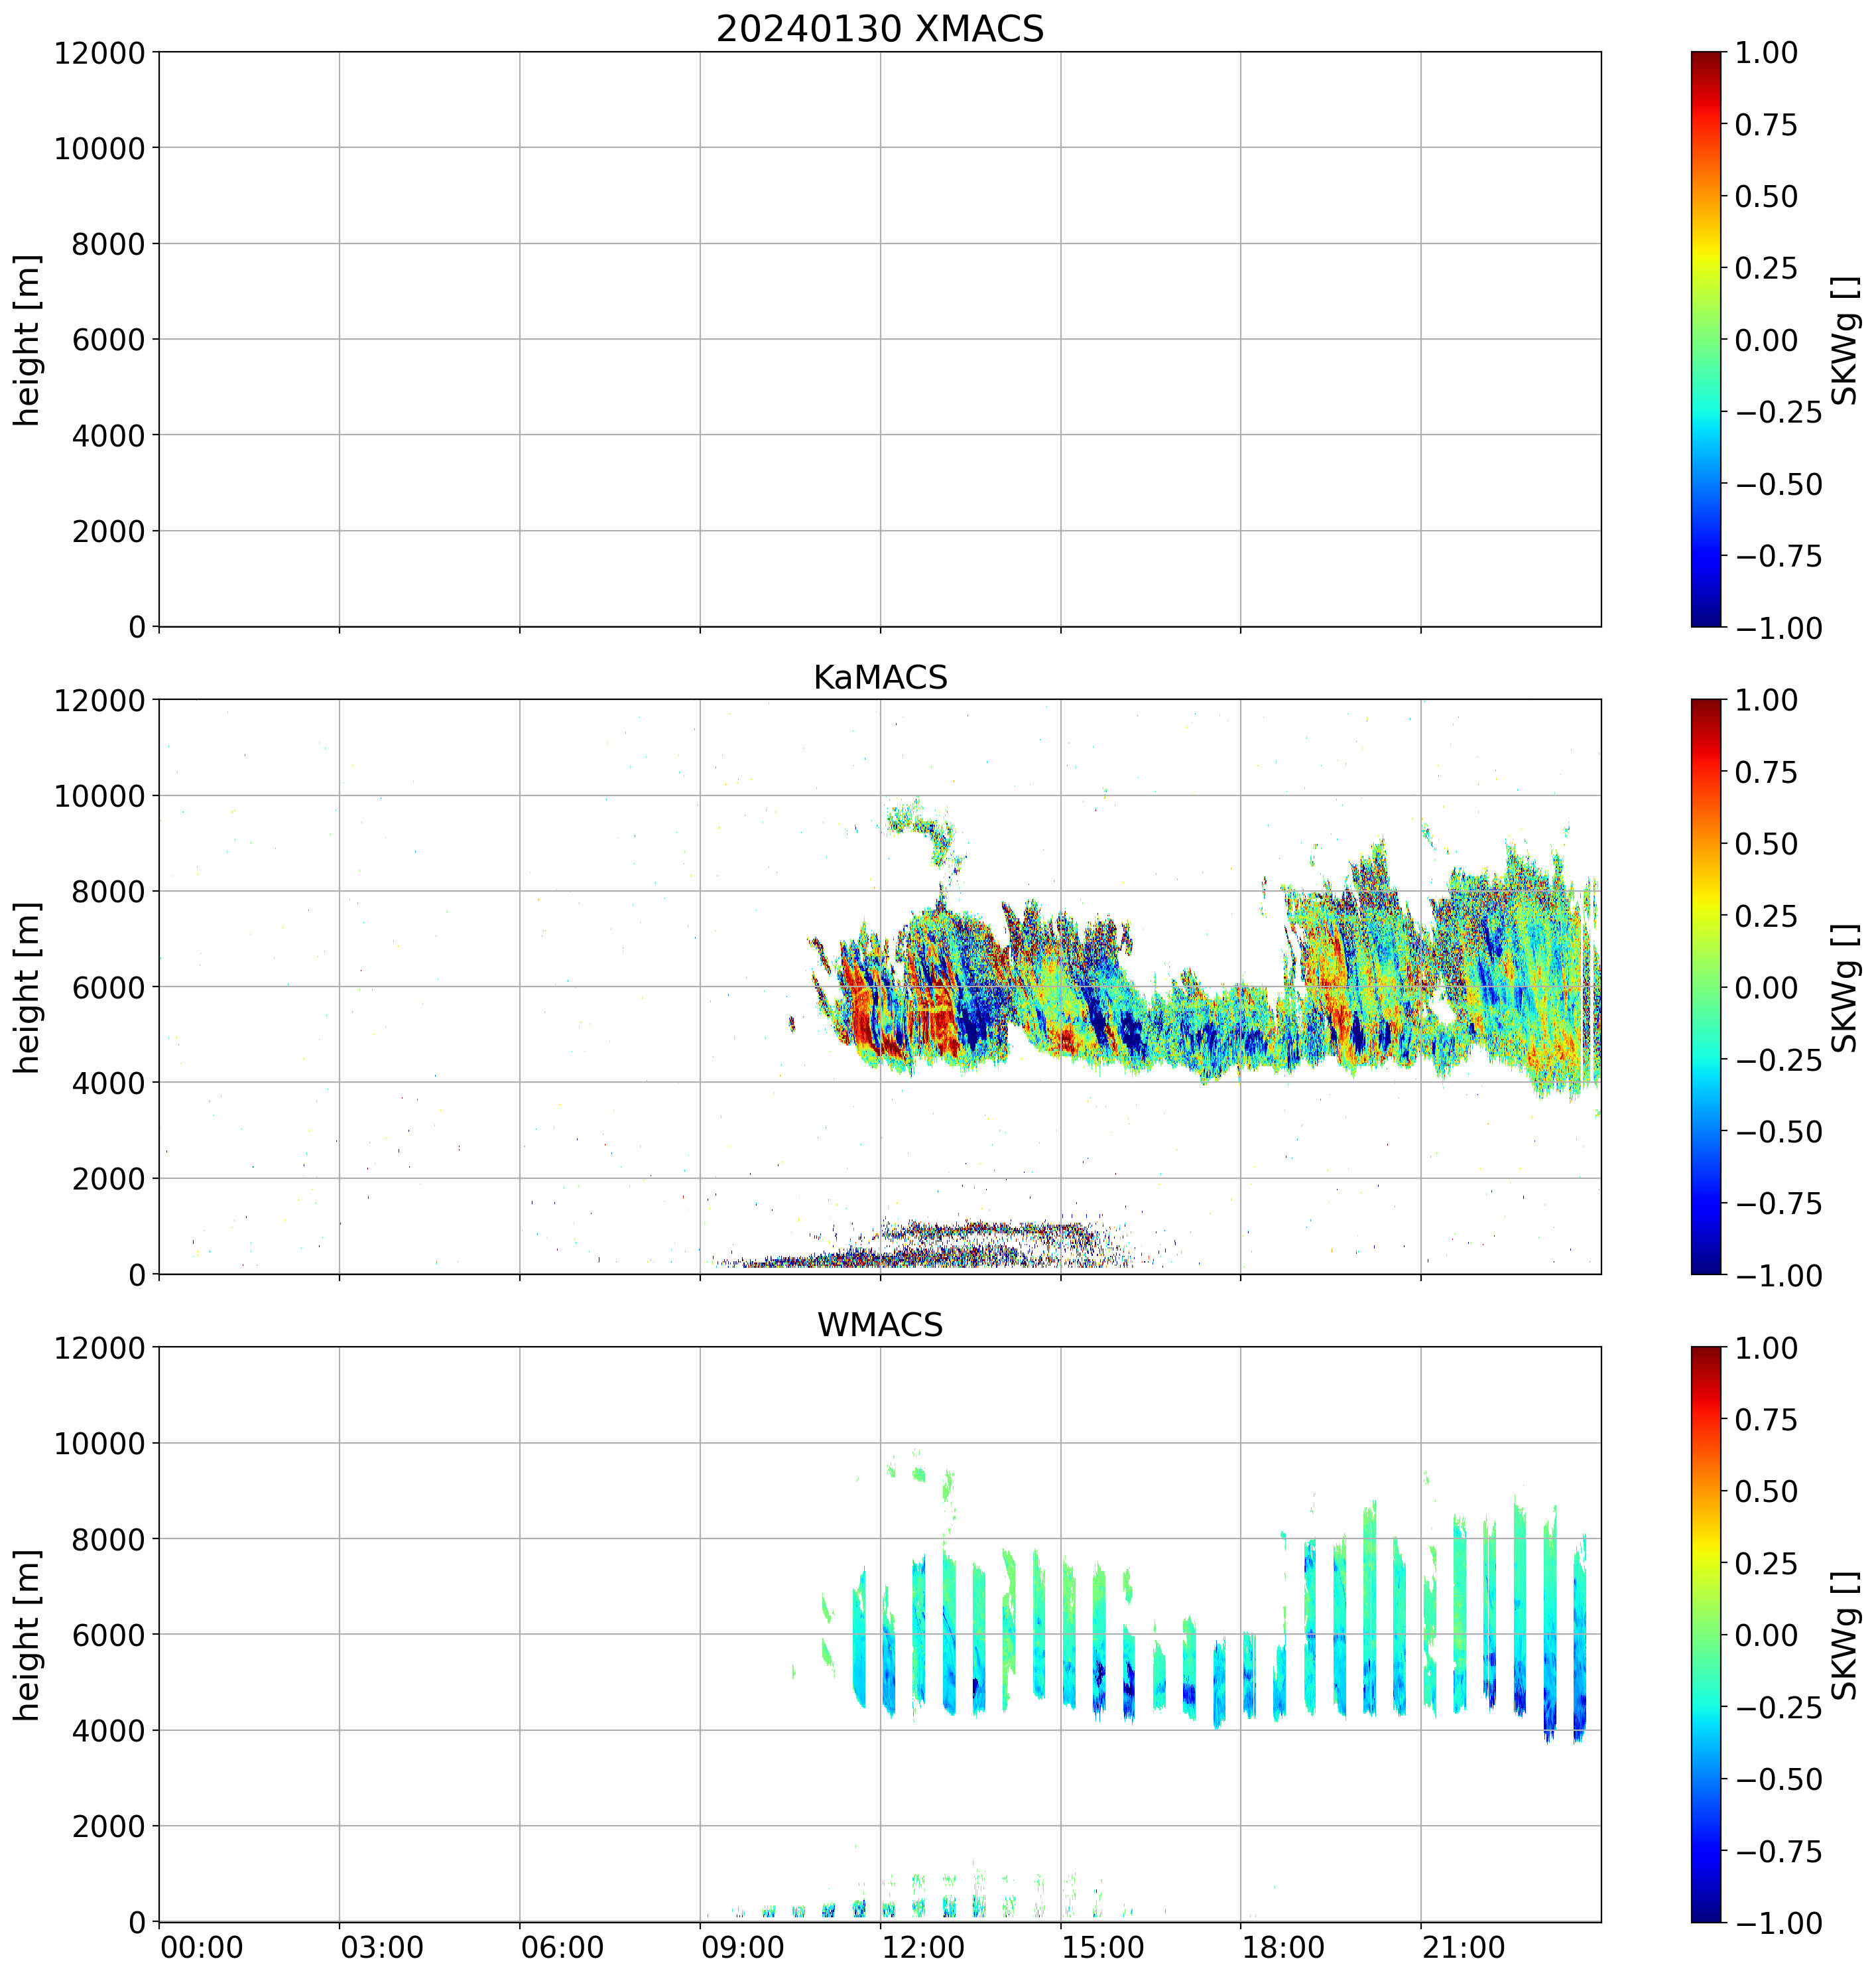Click the 1.00 label on the top colorbar
This screenshot has width=1876, height=1977.
(1765, 52)
